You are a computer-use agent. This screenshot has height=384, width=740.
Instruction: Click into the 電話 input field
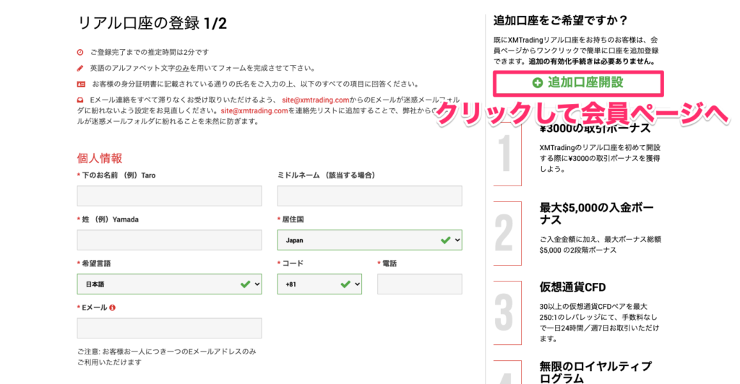tap(420, 284)
